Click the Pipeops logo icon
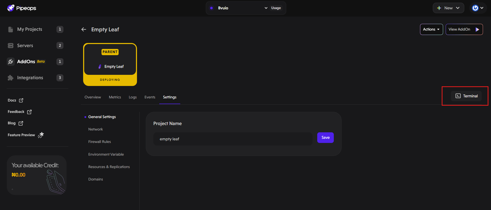This screenshot has width=491, height=210. pyautogui.click(x=10, y=8)
